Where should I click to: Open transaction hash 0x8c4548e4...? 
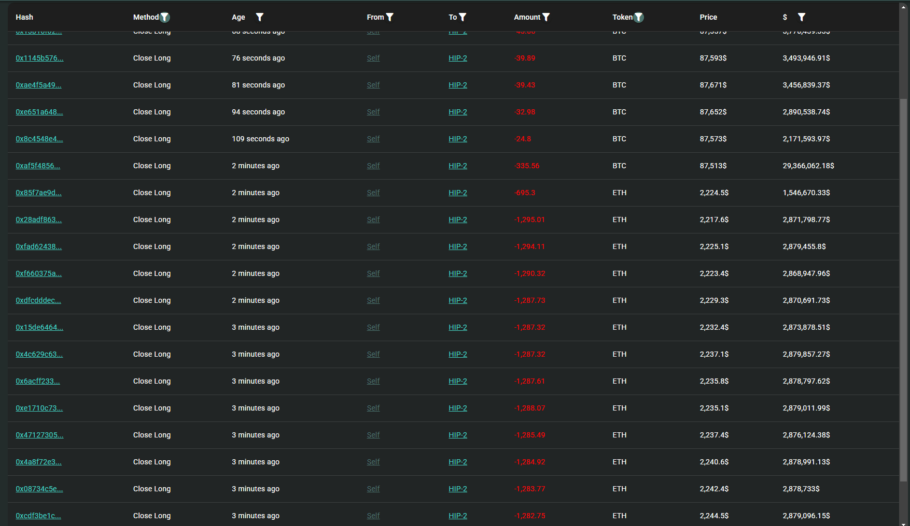pyautogui.click(x=39, y=139)
